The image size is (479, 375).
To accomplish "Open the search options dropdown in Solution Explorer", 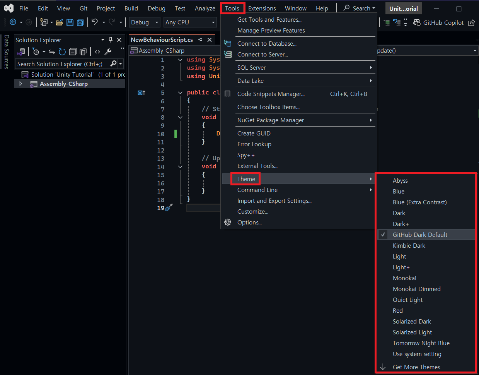I will [121, 63].
